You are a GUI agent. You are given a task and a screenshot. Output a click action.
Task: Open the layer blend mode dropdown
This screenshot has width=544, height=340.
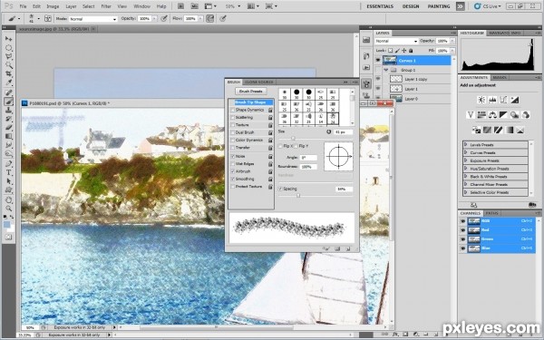pyautogui.click(x=396, y=41)
